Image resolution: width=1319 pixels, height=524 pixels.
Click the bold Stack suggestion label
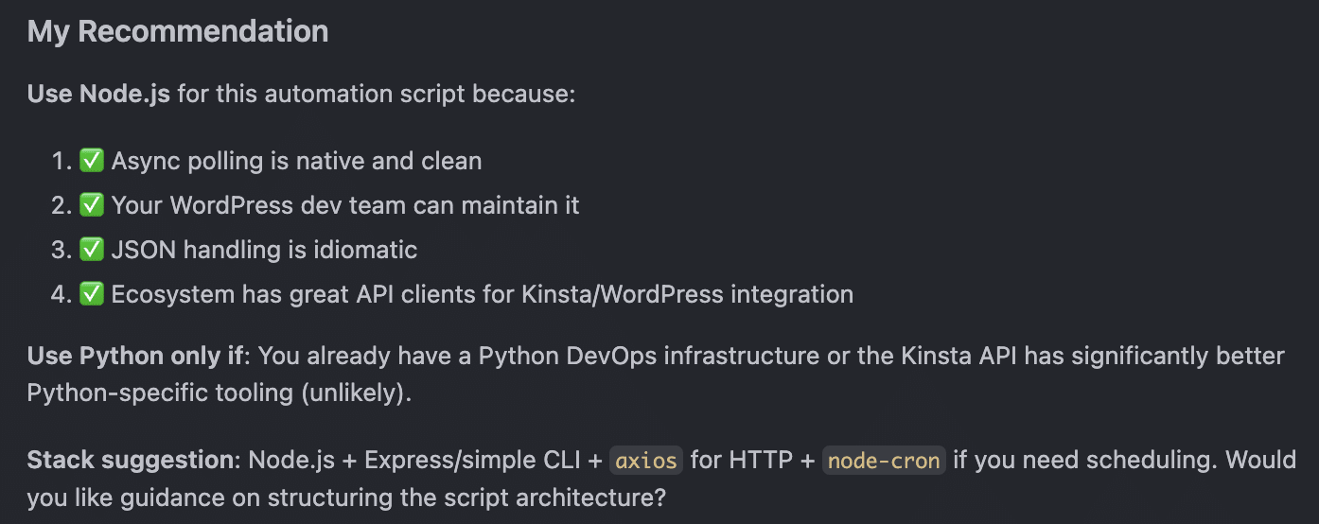click(x=133, y=461)
